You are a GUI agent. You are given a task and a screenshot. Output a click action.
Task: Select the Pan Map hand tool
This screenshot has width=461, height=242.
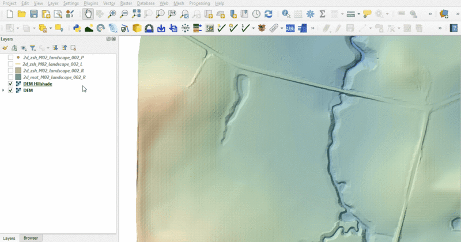87,14
